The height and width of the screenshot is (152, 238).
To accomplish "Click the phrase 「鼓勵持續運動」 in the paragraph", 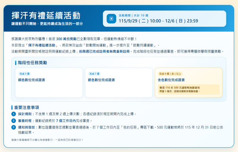I will pos(143,45).
